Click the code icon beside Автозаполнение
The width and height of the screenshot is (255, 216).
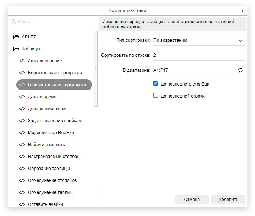point(22,61)
